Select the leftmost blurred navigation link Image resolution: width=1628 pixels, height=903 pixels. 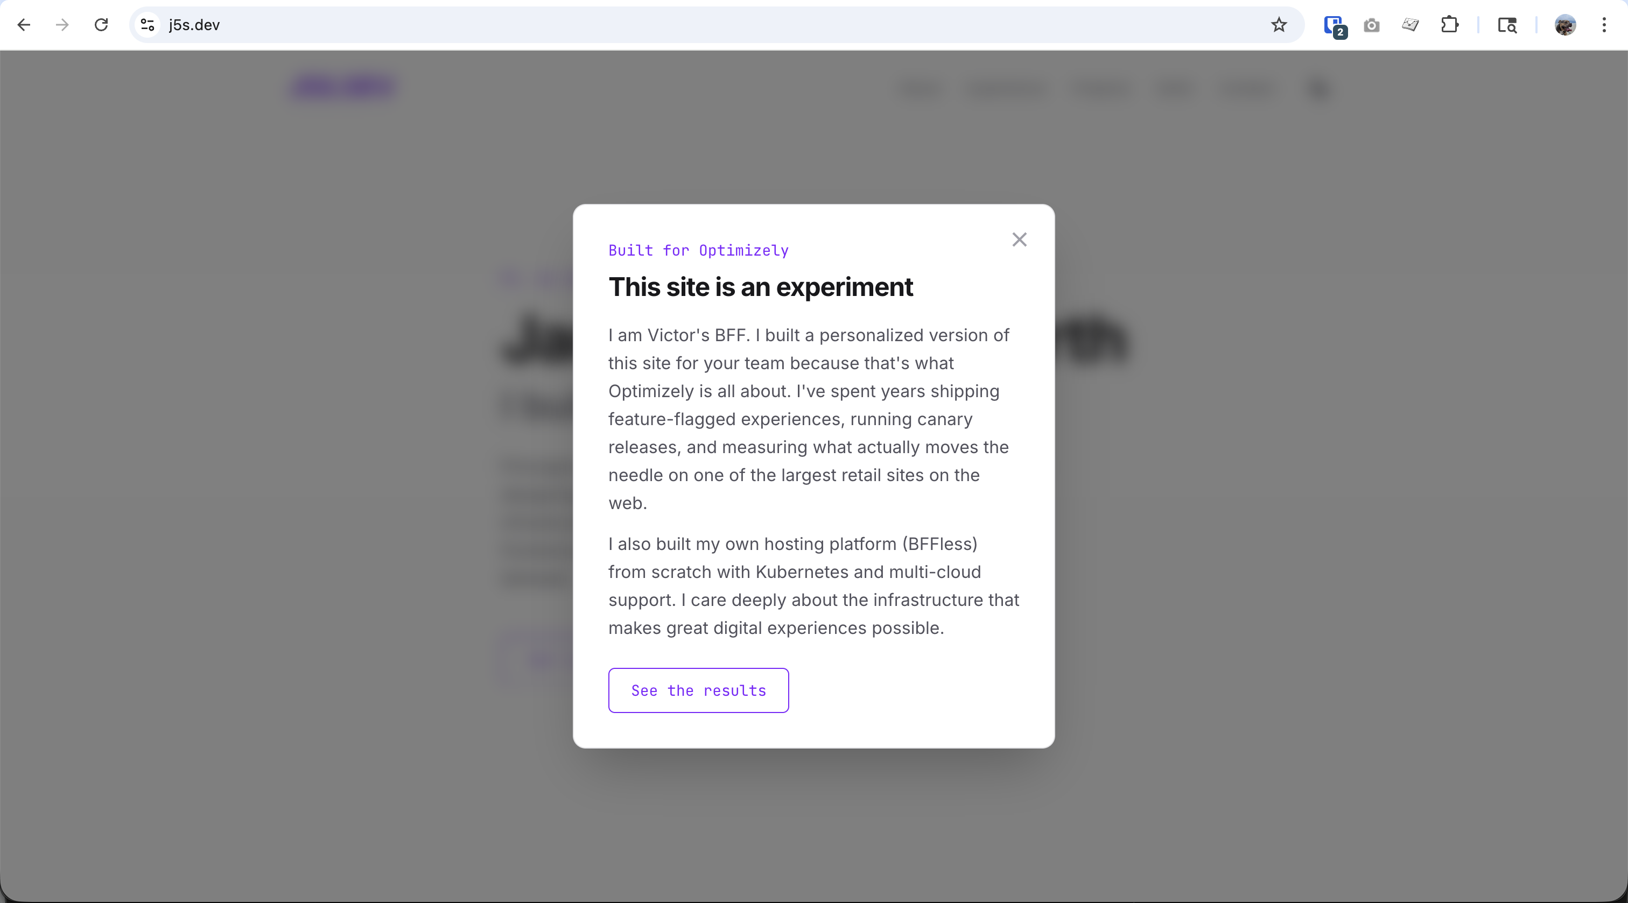pos(920,88)
